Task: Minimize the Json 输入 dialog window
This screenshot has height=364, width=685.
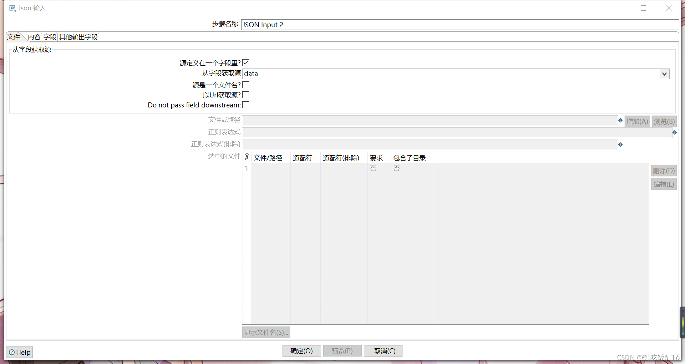Action: pos(619,8)
